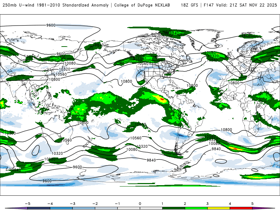280x210 pixels.
Task: Pick the bright green 2 to 3 color bar segment
Action: 196,208
